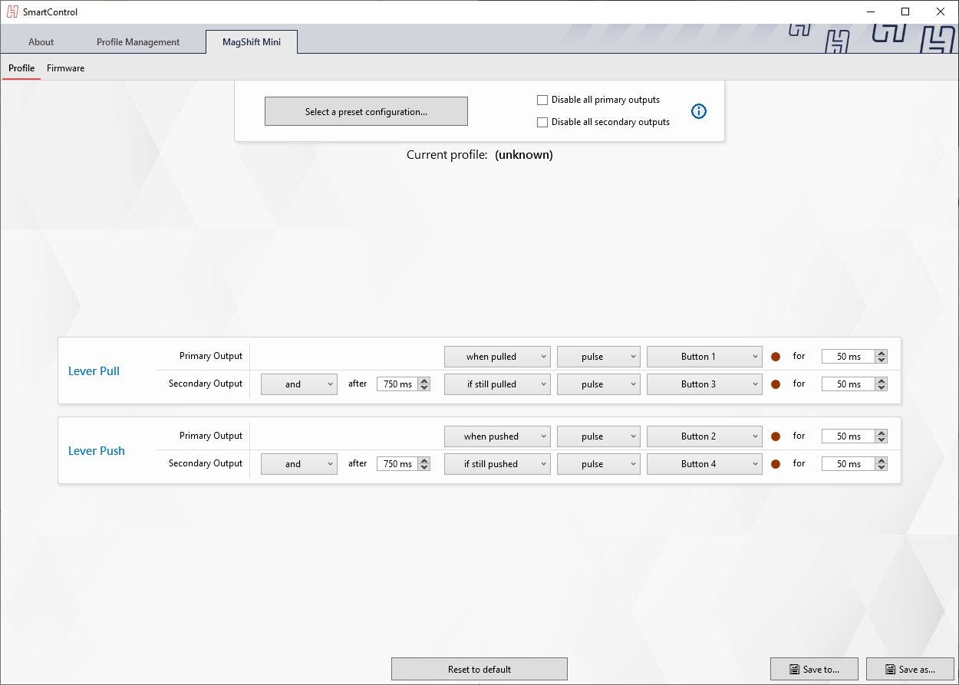This screenshot has height=685, width=959.
Task: Click Select a preset configuration button
Action: (x=366, y=111)
